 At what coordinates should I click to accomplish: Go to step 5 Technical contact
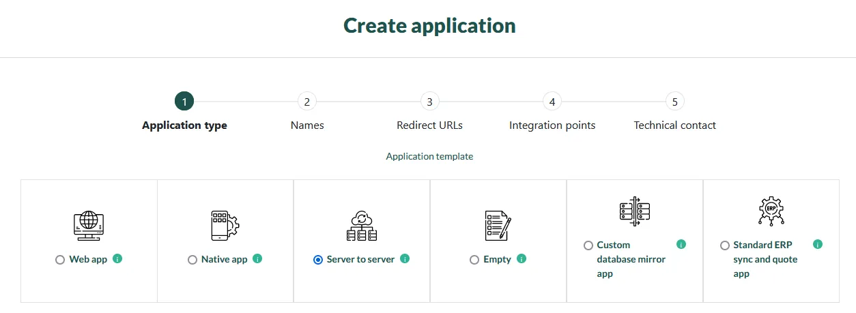point(675,102)
